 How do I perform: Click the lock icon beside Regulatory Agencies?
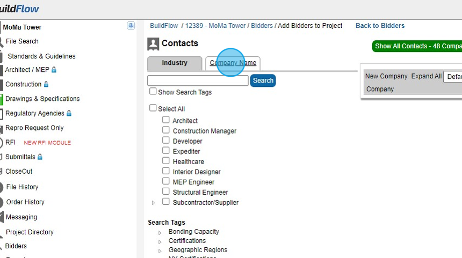[69, 113]
